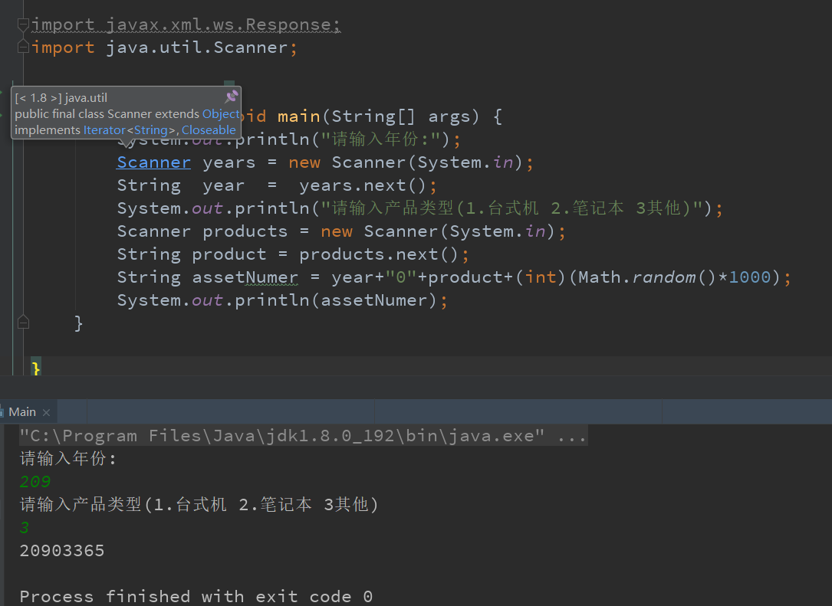Click System.out.println(assetNumer) statement
This screenshot has height=606, width=832.
[x=281, y=300]
